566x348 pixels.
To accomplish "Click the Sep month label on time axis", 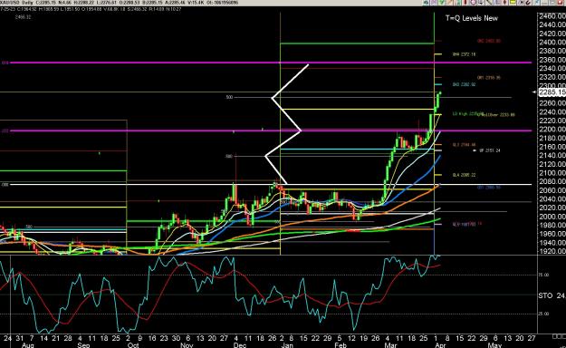I will (x=83, y=345).
